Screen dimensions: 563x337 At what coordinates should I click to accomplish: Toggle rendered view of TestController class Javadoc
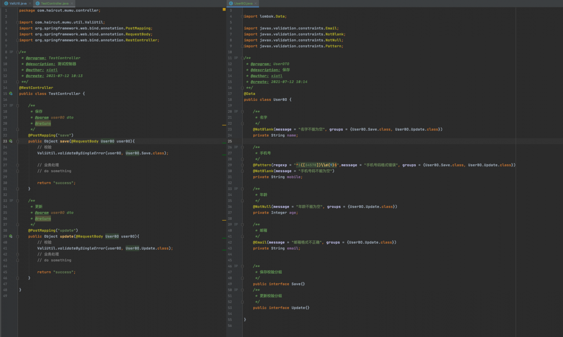click(x=12, y=52)
